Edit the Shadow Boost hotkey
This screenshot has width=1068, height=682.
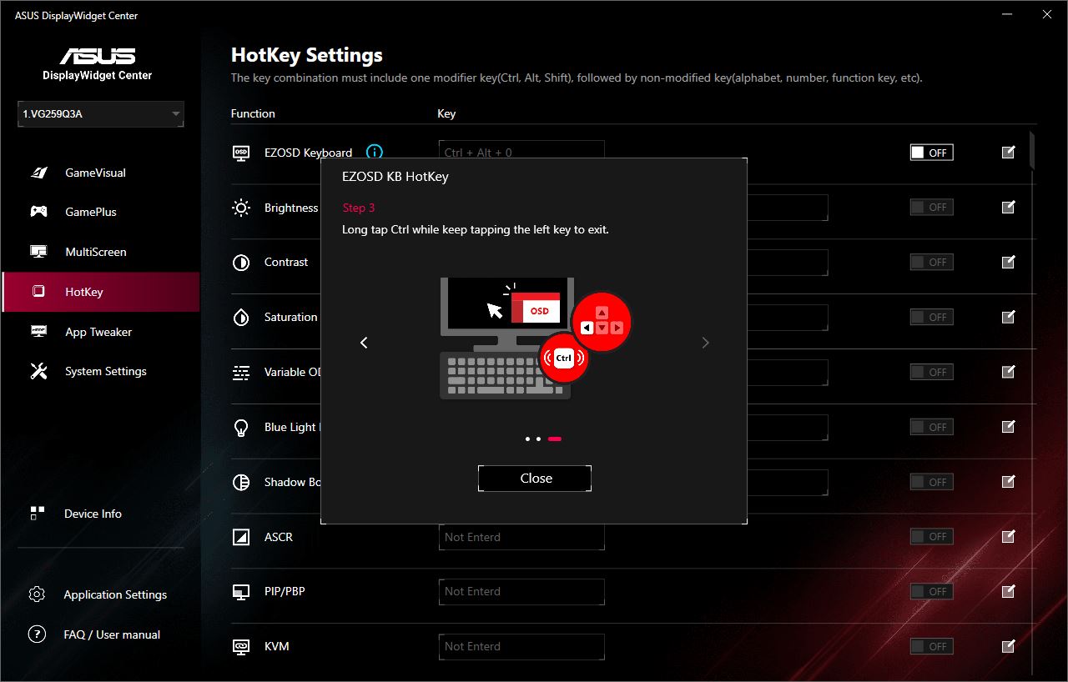1008,482
